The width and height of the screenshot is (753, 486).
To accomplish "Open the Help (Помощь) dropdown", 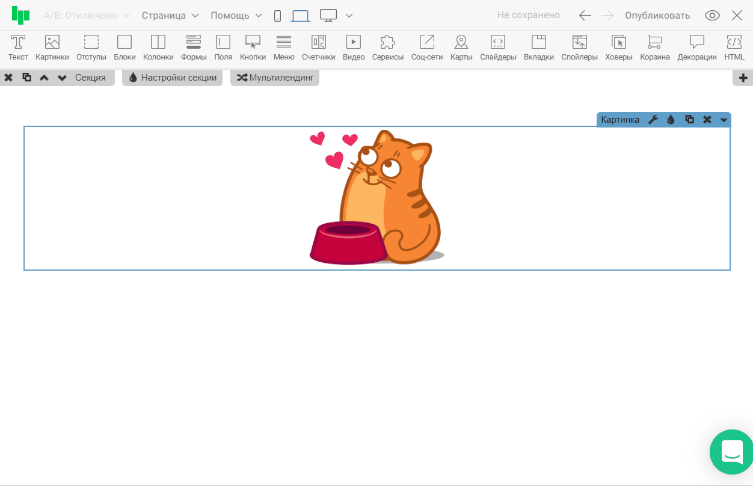I will click(236, 16).
